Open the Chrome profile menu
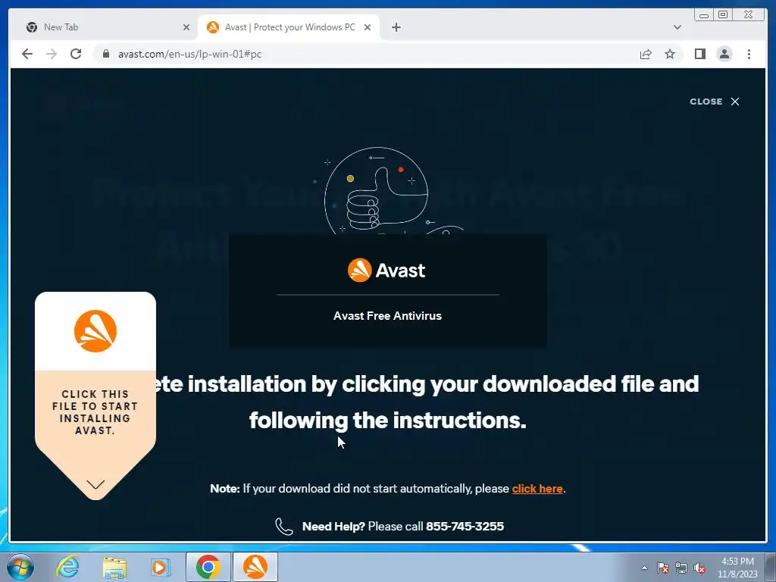 pyautogui.click(x=724, y=54)
